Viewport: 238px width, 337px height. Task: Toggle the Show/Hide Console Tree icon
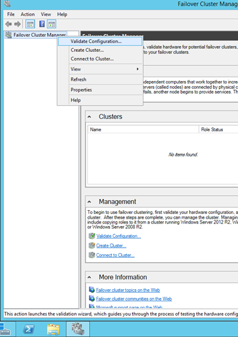tap(30, 24)
